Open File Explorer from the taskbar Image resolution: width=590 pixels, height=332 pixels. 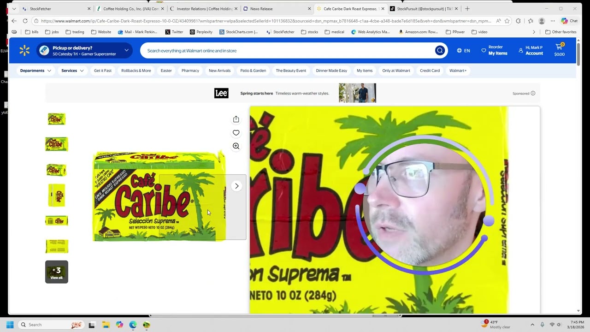[106, 325]
